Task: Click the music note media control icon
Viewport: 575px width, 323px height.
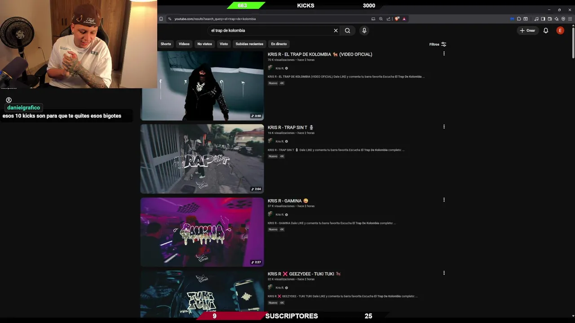Action: [536, 19]
